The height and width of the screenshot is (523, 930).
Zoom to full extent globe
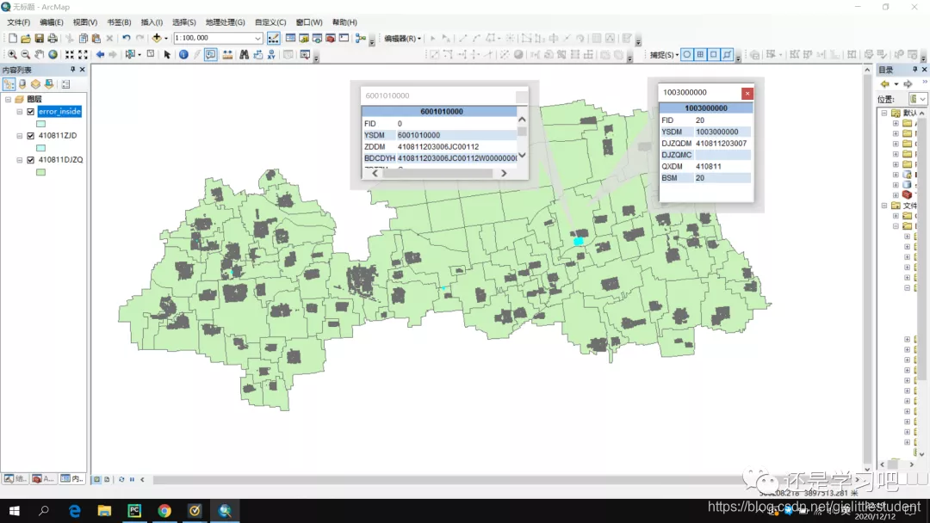point(53,54)
